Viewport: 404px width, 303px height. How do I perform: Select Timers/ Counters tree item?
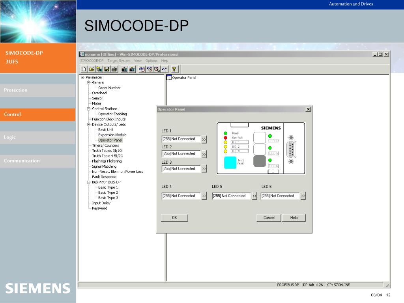coord(105,145)
